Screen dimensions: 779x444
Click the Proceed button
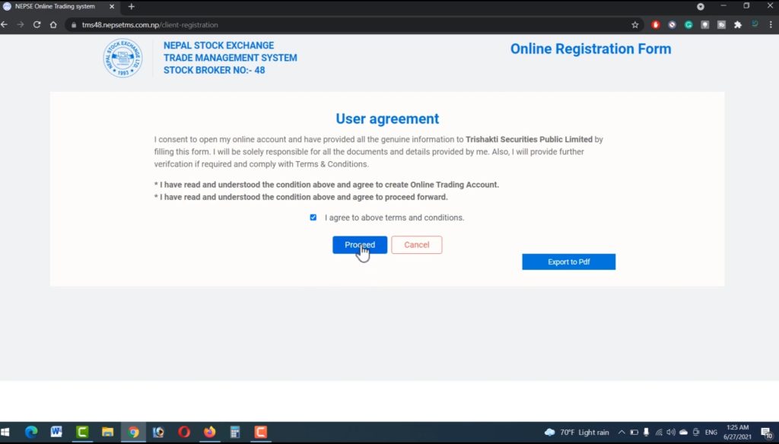coord(360,245)
